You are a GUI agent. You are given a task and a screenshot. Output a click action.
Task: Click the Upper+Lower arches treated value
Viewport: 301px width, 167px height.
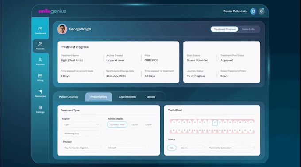tap(116, 61)
